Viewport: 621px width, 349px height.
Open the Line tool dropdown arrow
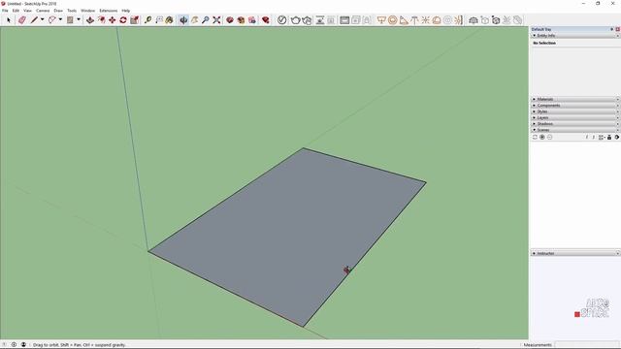click(42, 19)
